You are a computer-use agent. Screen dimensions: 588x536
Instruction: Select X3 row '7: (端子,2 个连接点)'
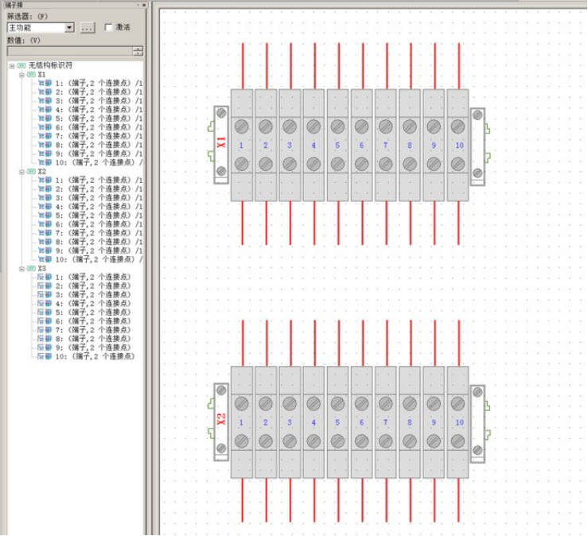pyautogui.click(x=93, y=330)
